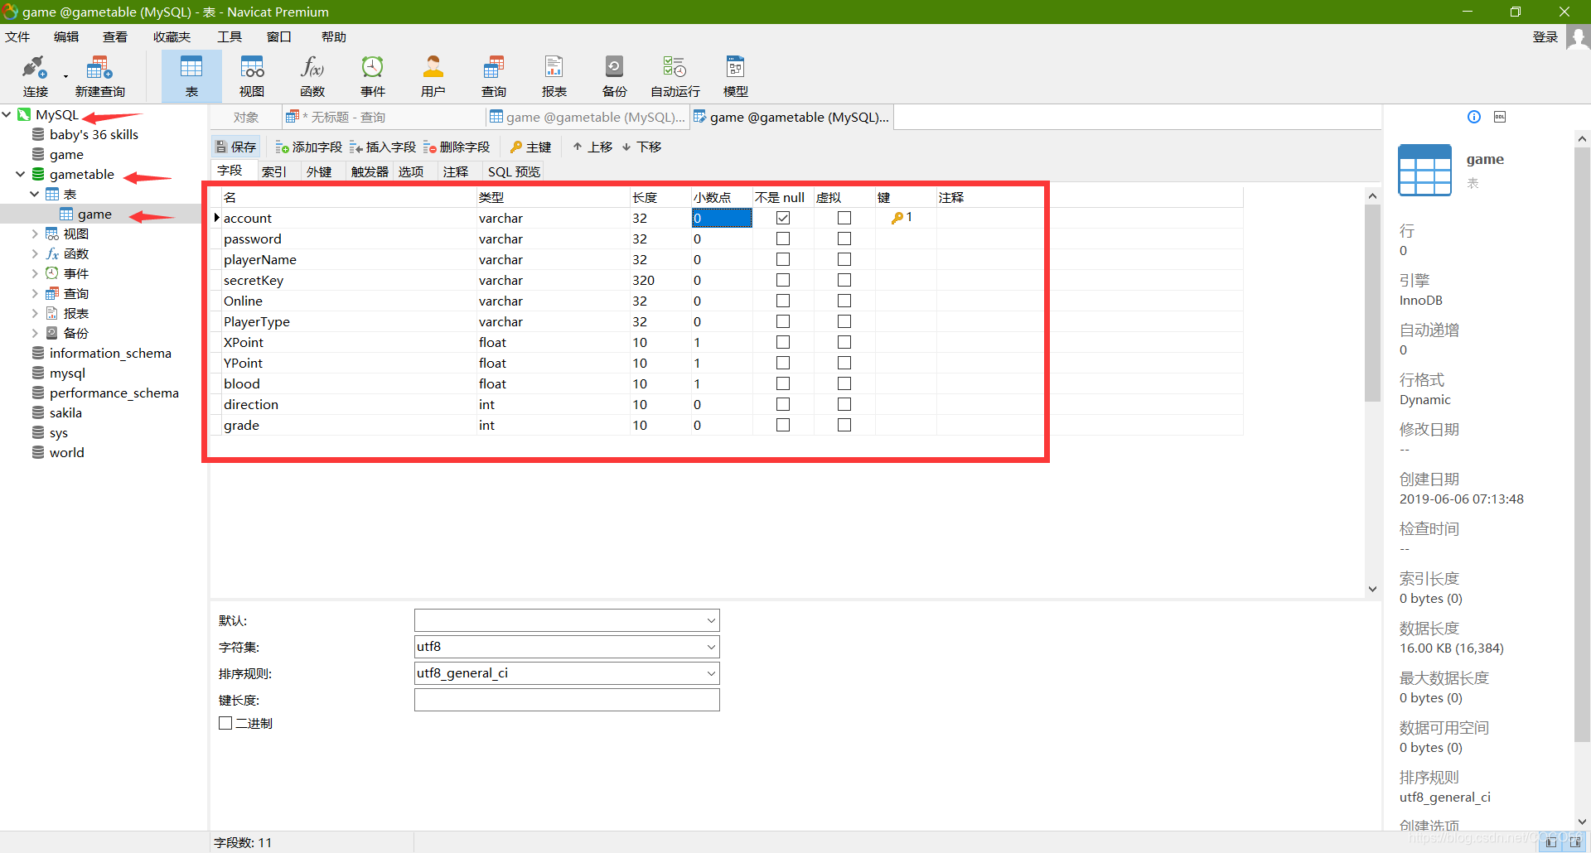Expand the 事件 events node in tree
The width and height of the screenshot is (1591, 853).
[x=35, y=273]
